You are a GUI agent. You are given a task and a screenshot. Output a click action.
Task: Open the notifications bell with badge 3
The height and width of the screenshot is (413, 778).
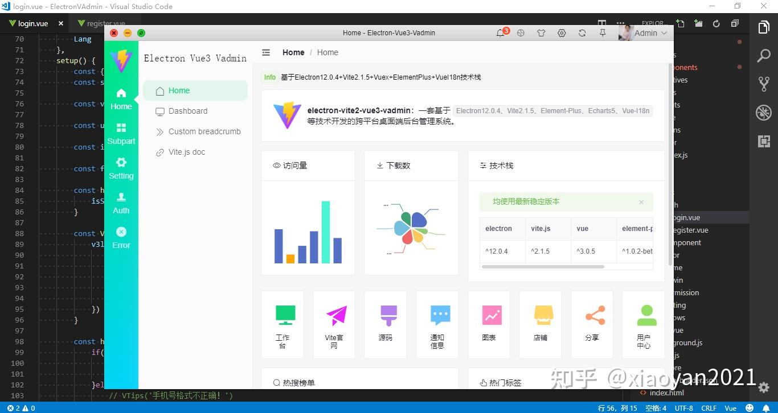(x=500, y=32)
